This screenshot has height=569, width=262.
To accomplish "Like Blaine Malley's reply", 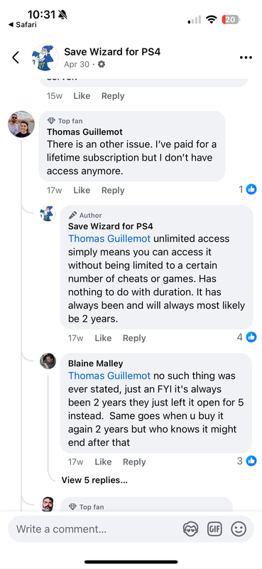I will [103, 462].
